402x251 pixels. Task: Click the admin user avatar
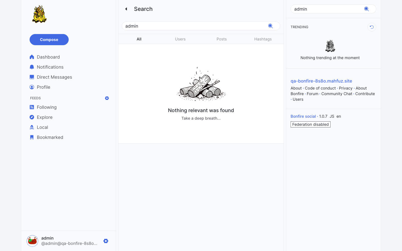pyautogui.click(x=32, y=241)
